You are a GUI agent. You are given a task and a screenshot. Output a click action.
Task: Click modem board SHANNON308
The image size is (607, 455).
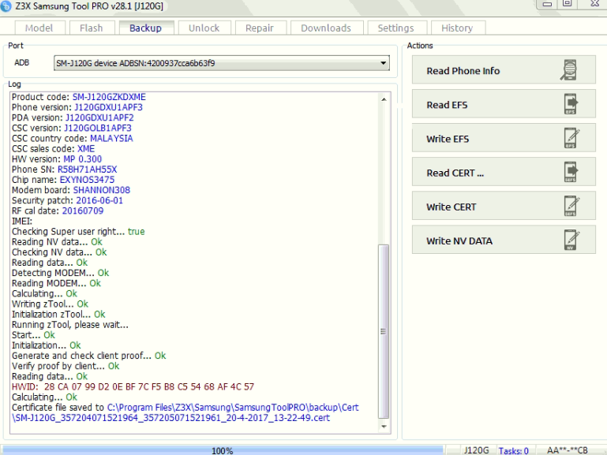pos(101,190)
